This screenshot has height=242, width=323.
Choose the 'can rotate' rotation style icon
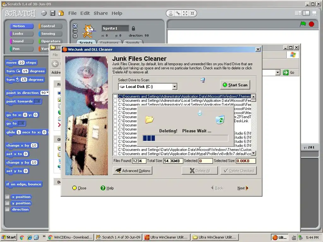[x=75, y=26]
